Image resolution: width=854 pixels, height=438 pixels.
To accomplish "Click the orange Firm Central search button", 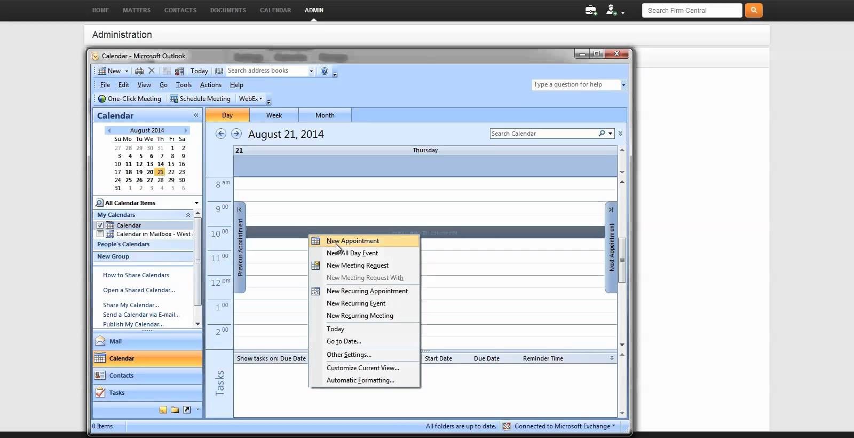I will pyautogui.click(x=754, y=10).
